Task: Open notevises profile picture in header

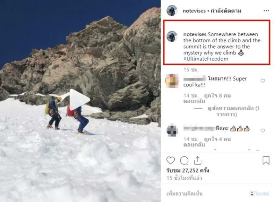Action: pos(172,11)
